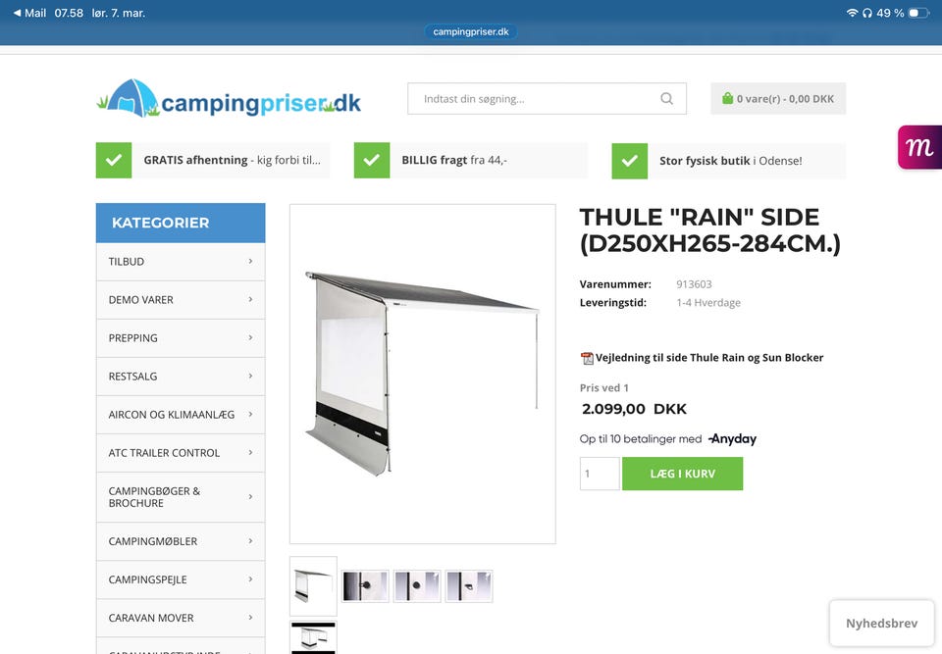Expand the AIRCON OG KLIMAANLÆG category
This screenshot has height=654, width=942.
pyautogui.click(x=181, y=415)
